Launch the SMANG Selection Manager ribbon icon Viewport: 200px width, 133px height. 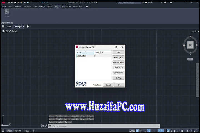(7, 13)
